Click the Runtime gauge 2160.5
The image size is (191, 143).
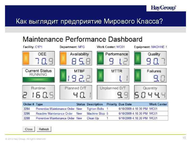(38, 92)
